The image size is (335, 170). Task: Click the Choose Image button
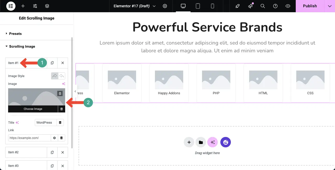(33, 109)
